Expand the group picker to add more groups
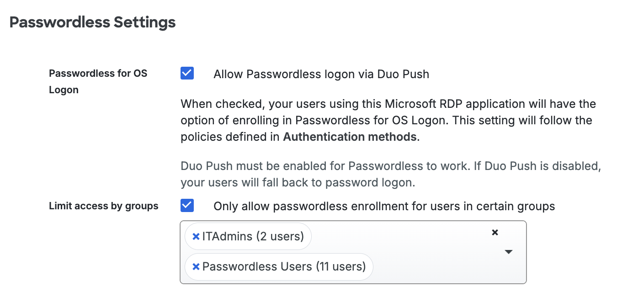 (x=508, y=252)
